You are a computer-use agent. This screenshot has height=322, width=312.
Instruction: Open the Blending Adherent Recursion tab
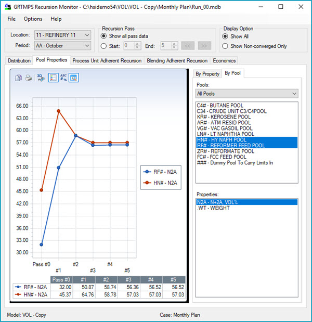pyautogui.click(x=177, y=61)
